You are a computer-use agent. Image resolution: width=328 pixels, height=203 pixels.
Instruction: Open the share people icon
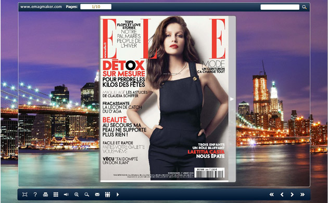(x=108, y=195)
